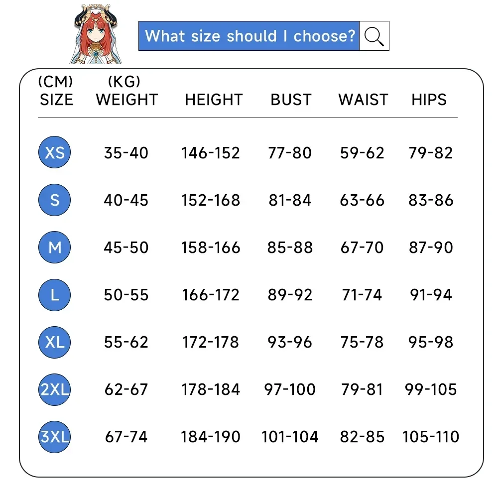Choose the M size circle badge

click(55, 248)
